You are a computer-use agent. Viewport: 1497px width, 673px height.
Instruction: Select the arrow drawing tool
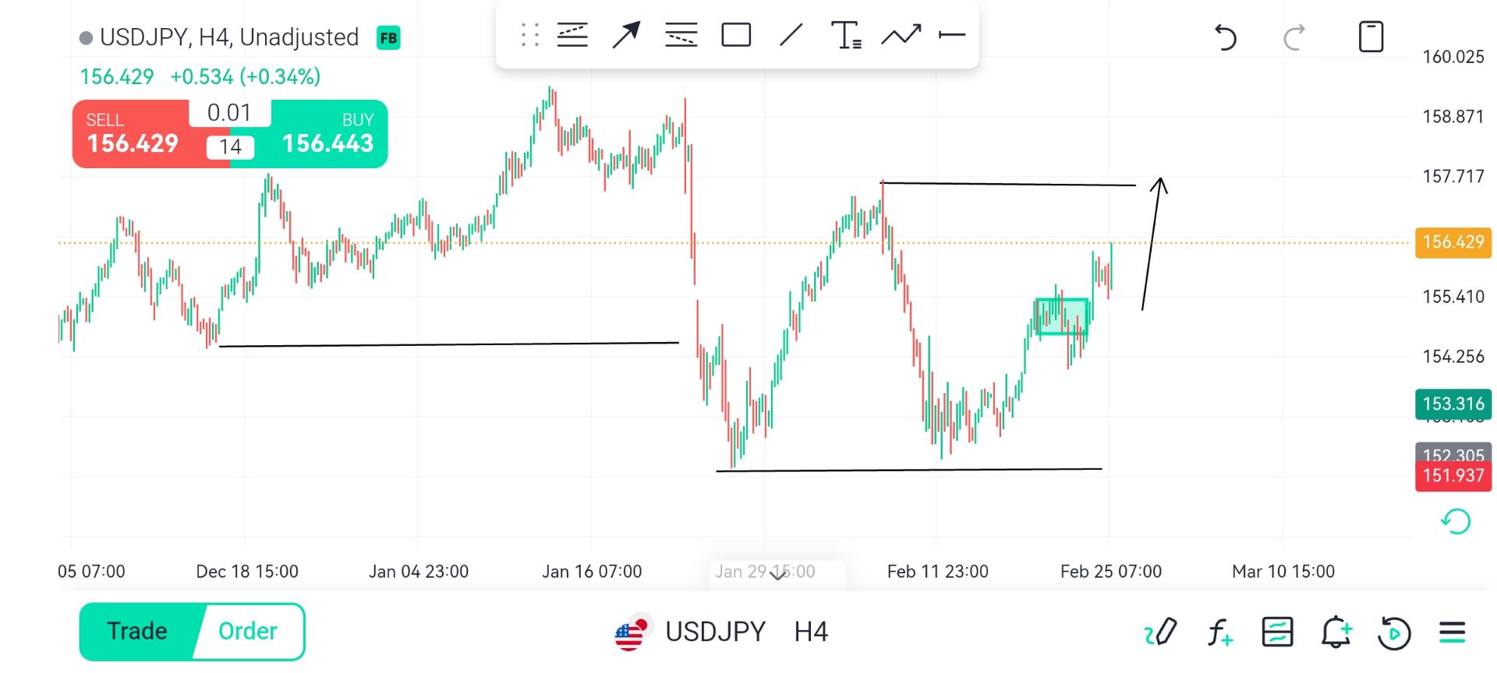(626, 36)
